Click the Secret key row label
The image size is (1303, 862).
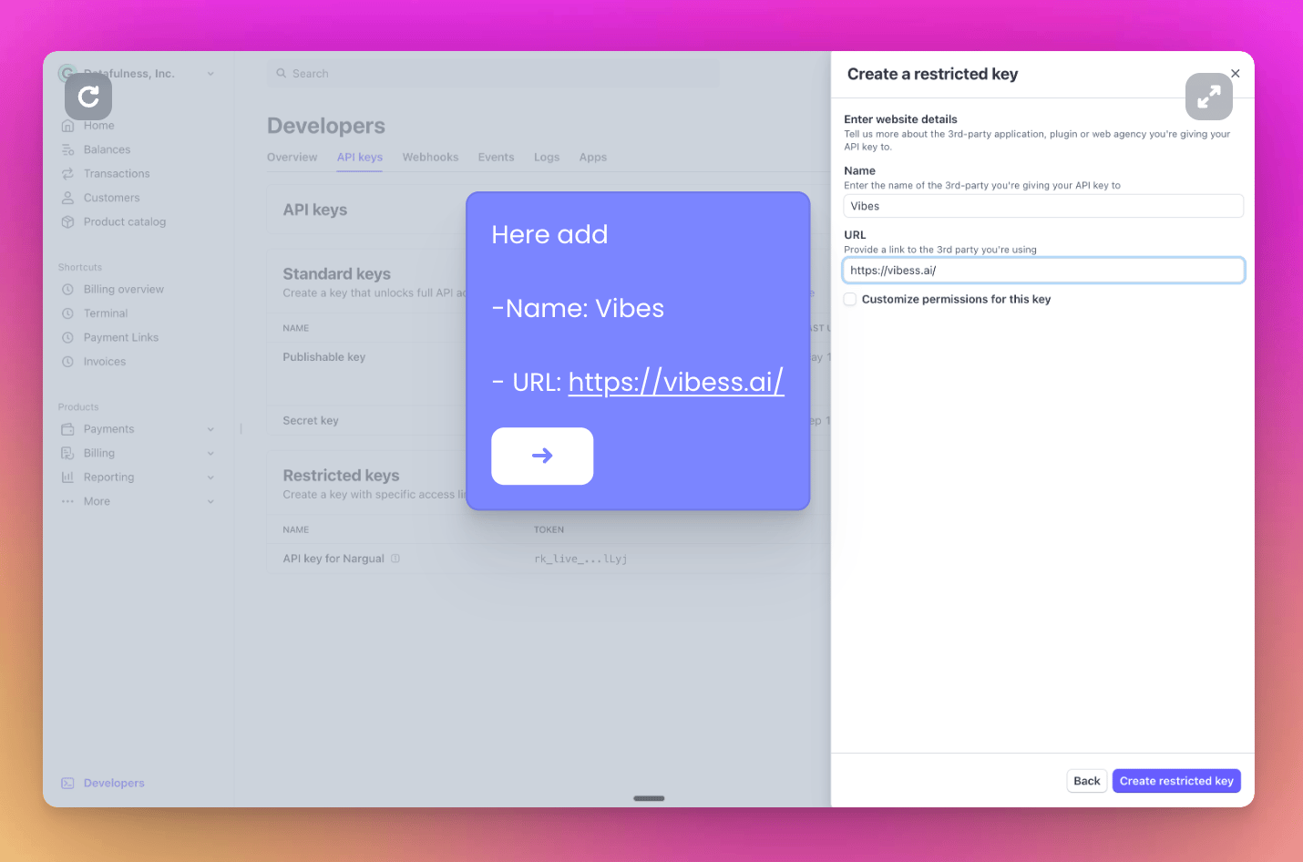tap(311, 421)
